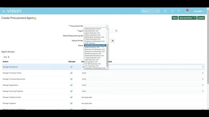
Task: Open the SCM_IMPL user menu
Action: tap(199, 11)
